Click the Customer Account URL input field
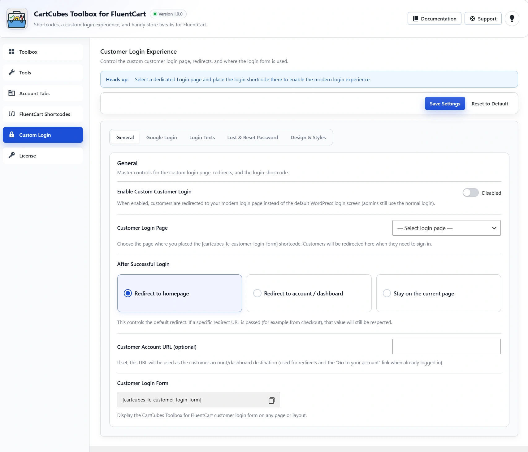 pyautogui.click(x=446, y=347)
